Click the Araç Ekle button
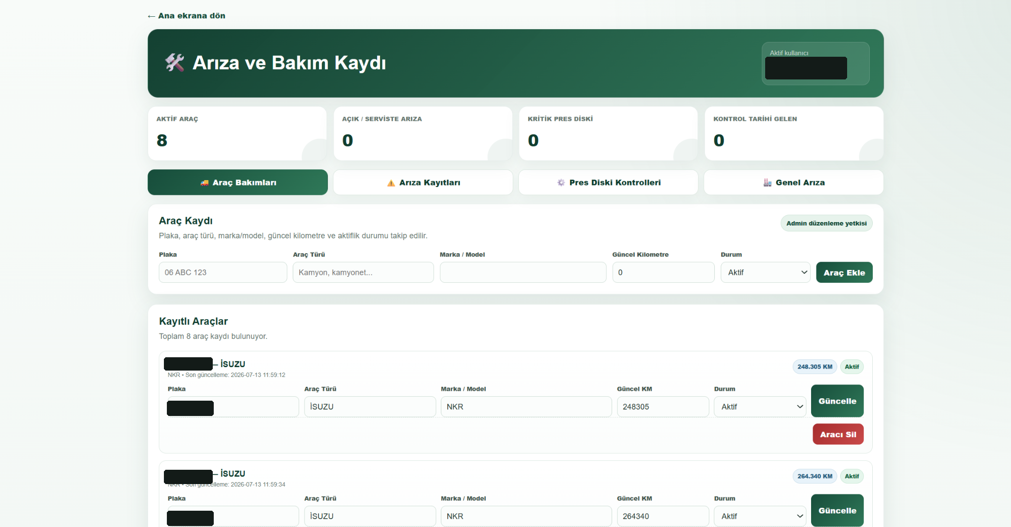 click(844, 272)
